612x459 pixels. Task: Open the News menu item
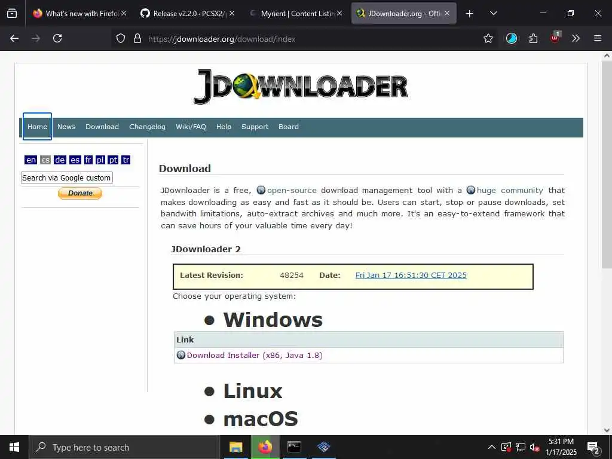66,127
